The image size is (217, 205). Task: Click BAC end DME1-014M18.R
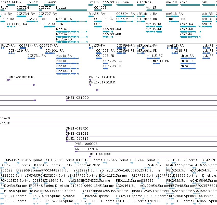pos(90,80)
